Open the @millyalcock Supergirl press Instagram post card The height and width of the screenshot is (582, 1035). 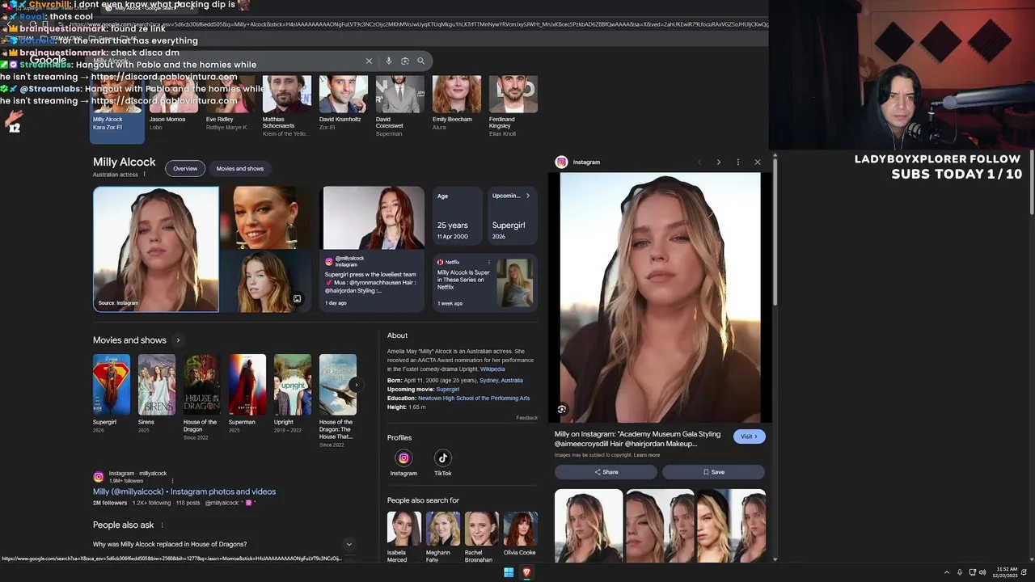tap(373, 249)
